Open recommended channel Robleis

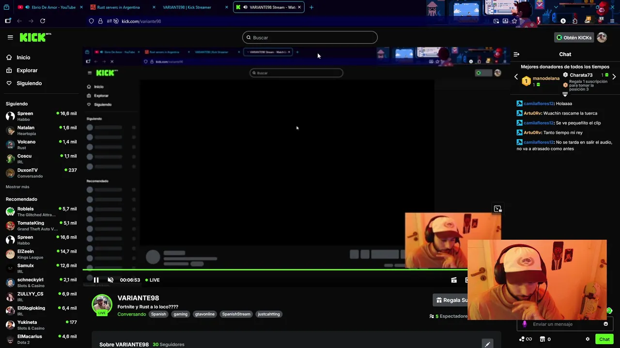point(41,212)
